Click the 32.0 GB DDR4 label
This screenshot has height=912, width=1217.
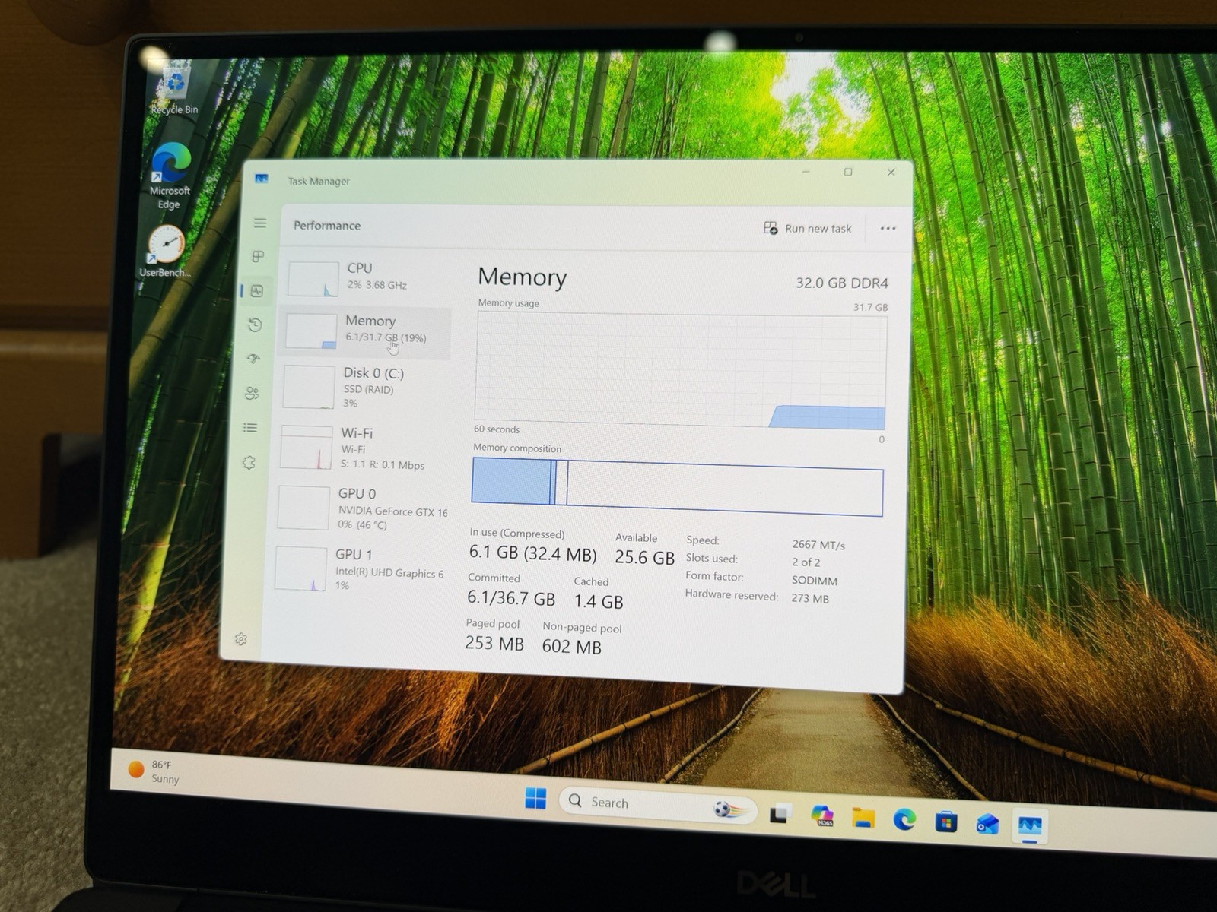[x=842, y=283]
